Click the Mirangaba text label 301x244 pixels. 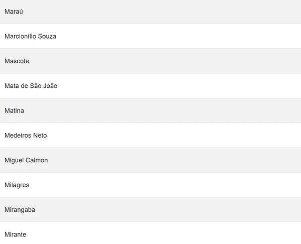[20, 209]
